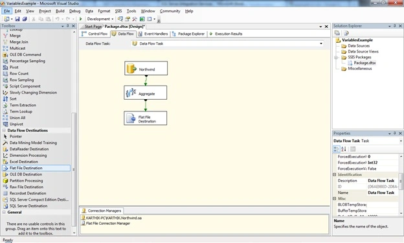Toggle auto-hide pin on Solution Explorer
Viewport: 404px width, 243px height.
(395, 26)
